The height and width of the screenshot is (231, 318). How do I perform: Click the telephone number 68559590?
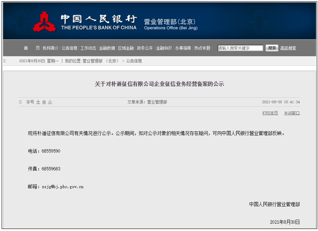[51, 151]
